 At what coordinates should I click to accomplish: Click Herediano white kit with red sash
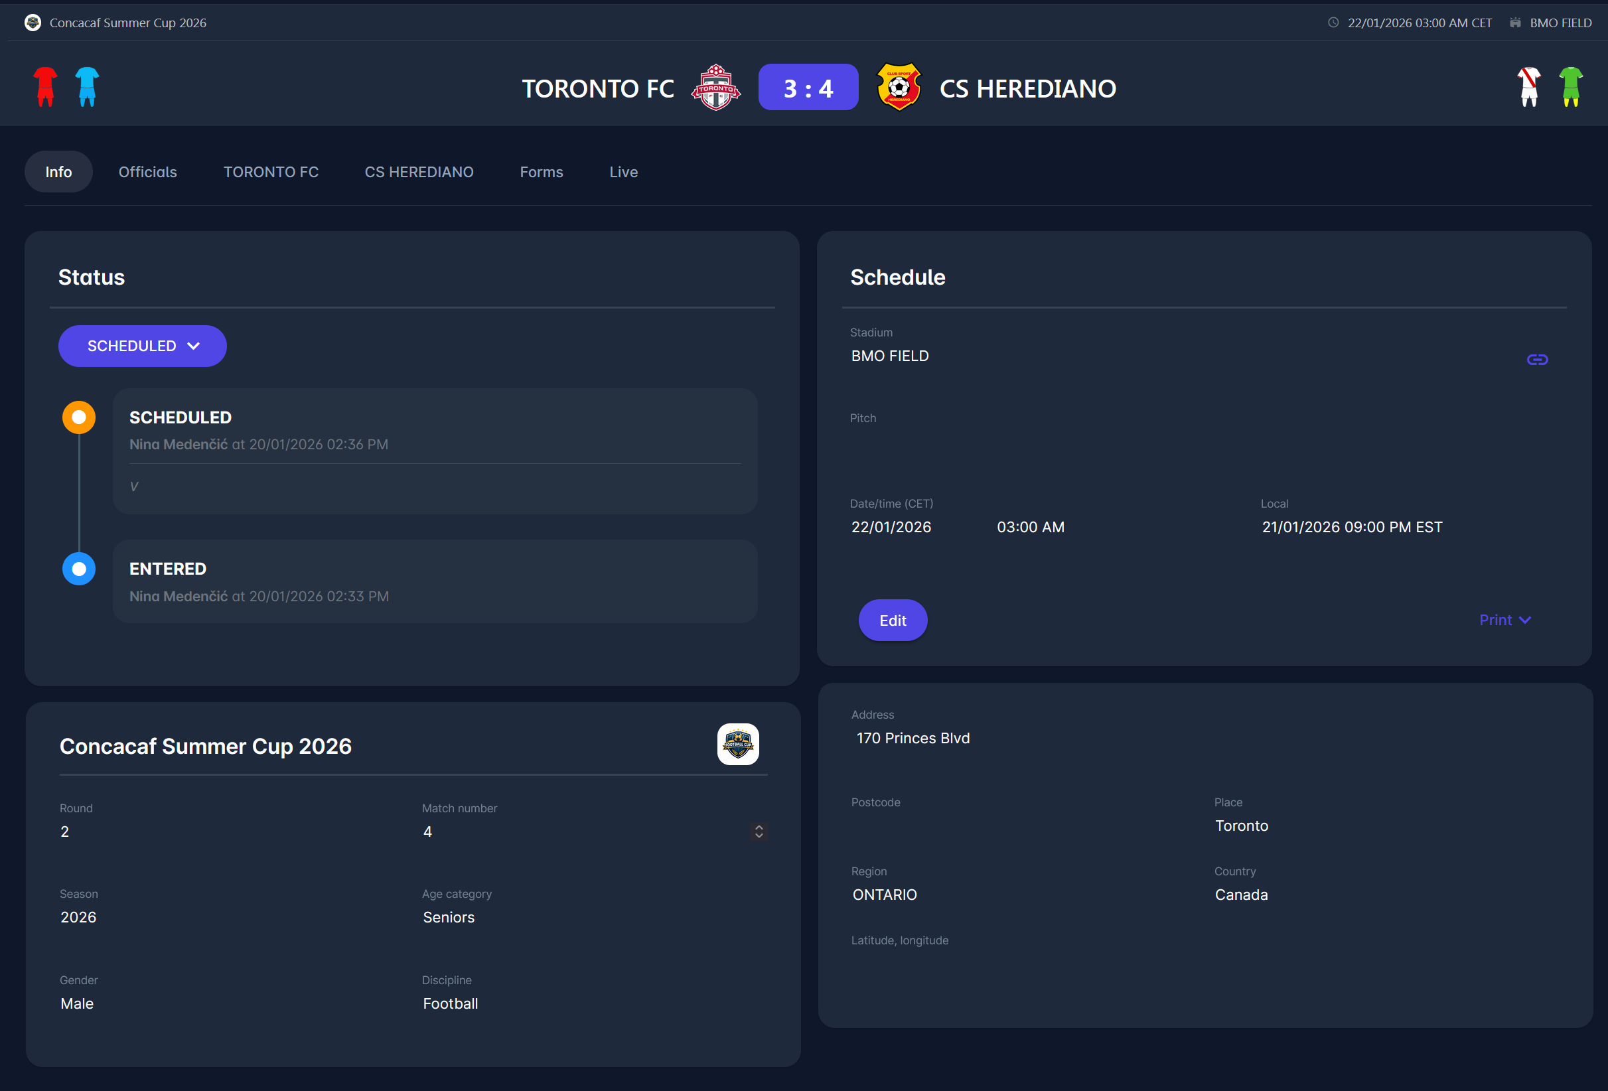point(1528,87)
